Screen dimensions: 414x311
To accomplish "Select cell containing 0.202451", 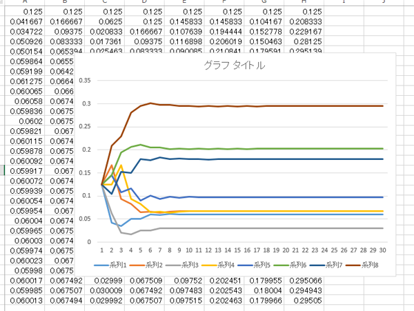I will pos(224,281).
